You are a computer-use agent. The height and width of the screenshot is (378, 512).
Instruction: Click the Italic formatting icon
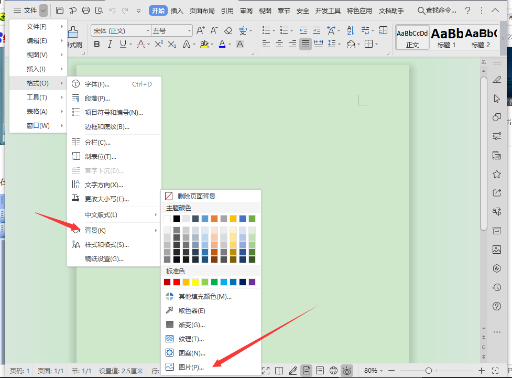click(x=110, y=45)
